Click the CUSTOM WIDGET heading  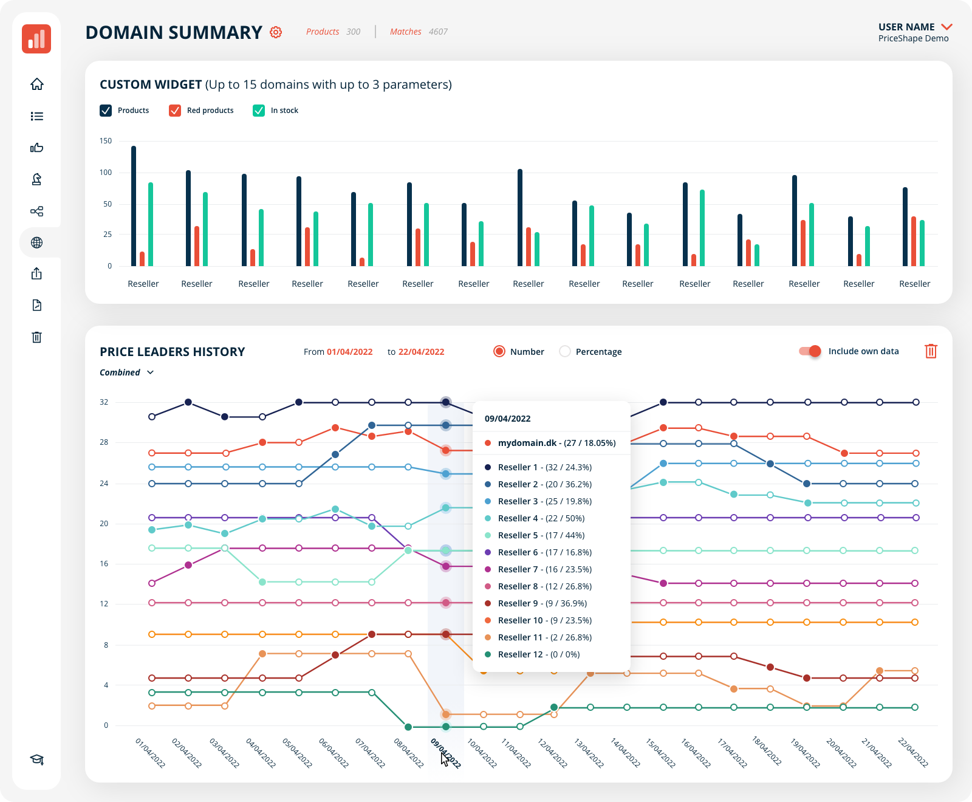click(x=151, y=84)
